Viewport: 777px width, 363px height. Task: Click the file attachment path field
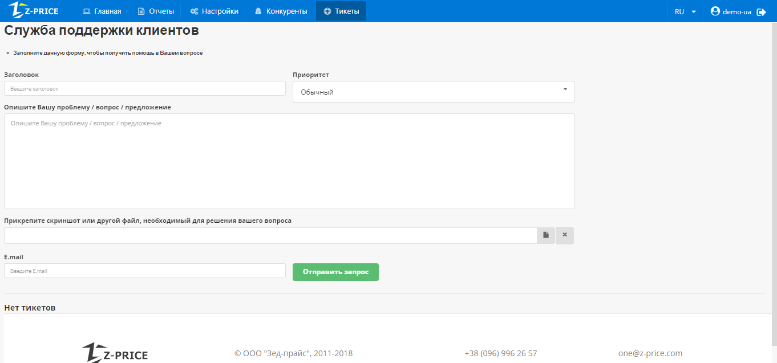pyautogui.click(x=270, y=235)
